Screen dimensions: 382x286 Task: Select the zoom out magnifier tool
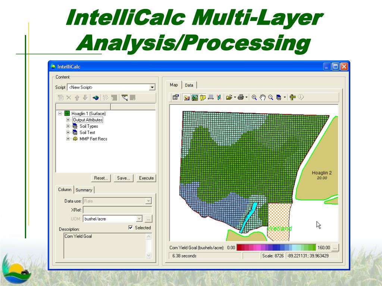(270, 98)
